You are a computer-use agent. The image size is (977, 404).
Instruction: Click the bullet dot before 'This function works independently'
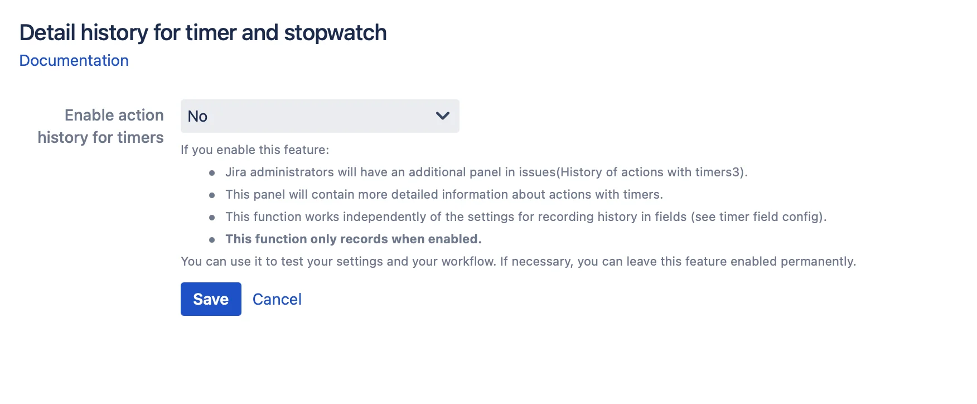click(x=212, y=218)
